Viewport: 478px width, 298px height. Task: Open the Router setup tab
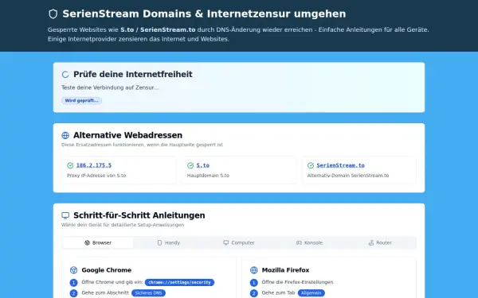click(x=380, y=242)
